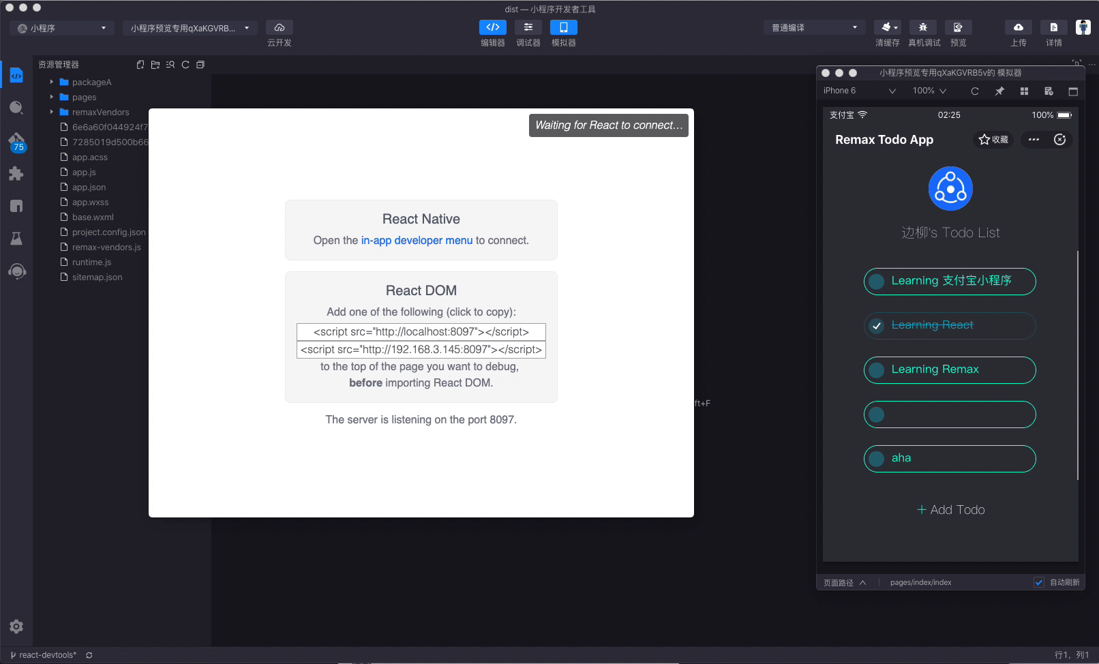The image size is (1099, 664).
Task: Check the 'aha' todo circle
Action: [x=877, y=459]
